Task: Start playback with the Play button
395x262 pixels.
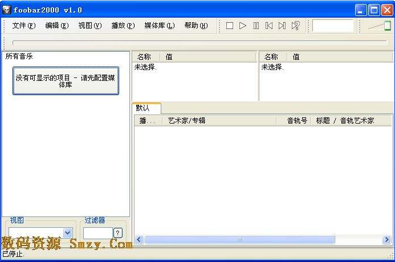Action: tap(243, 26)
